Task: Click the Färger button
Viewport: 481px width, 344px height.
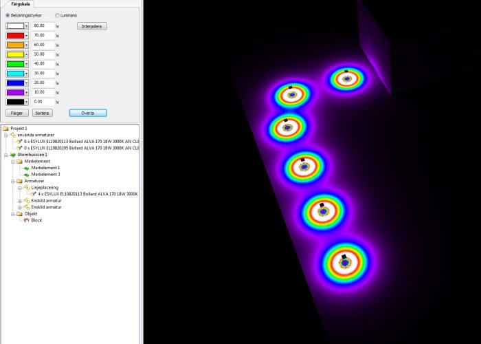Action: 17,113
